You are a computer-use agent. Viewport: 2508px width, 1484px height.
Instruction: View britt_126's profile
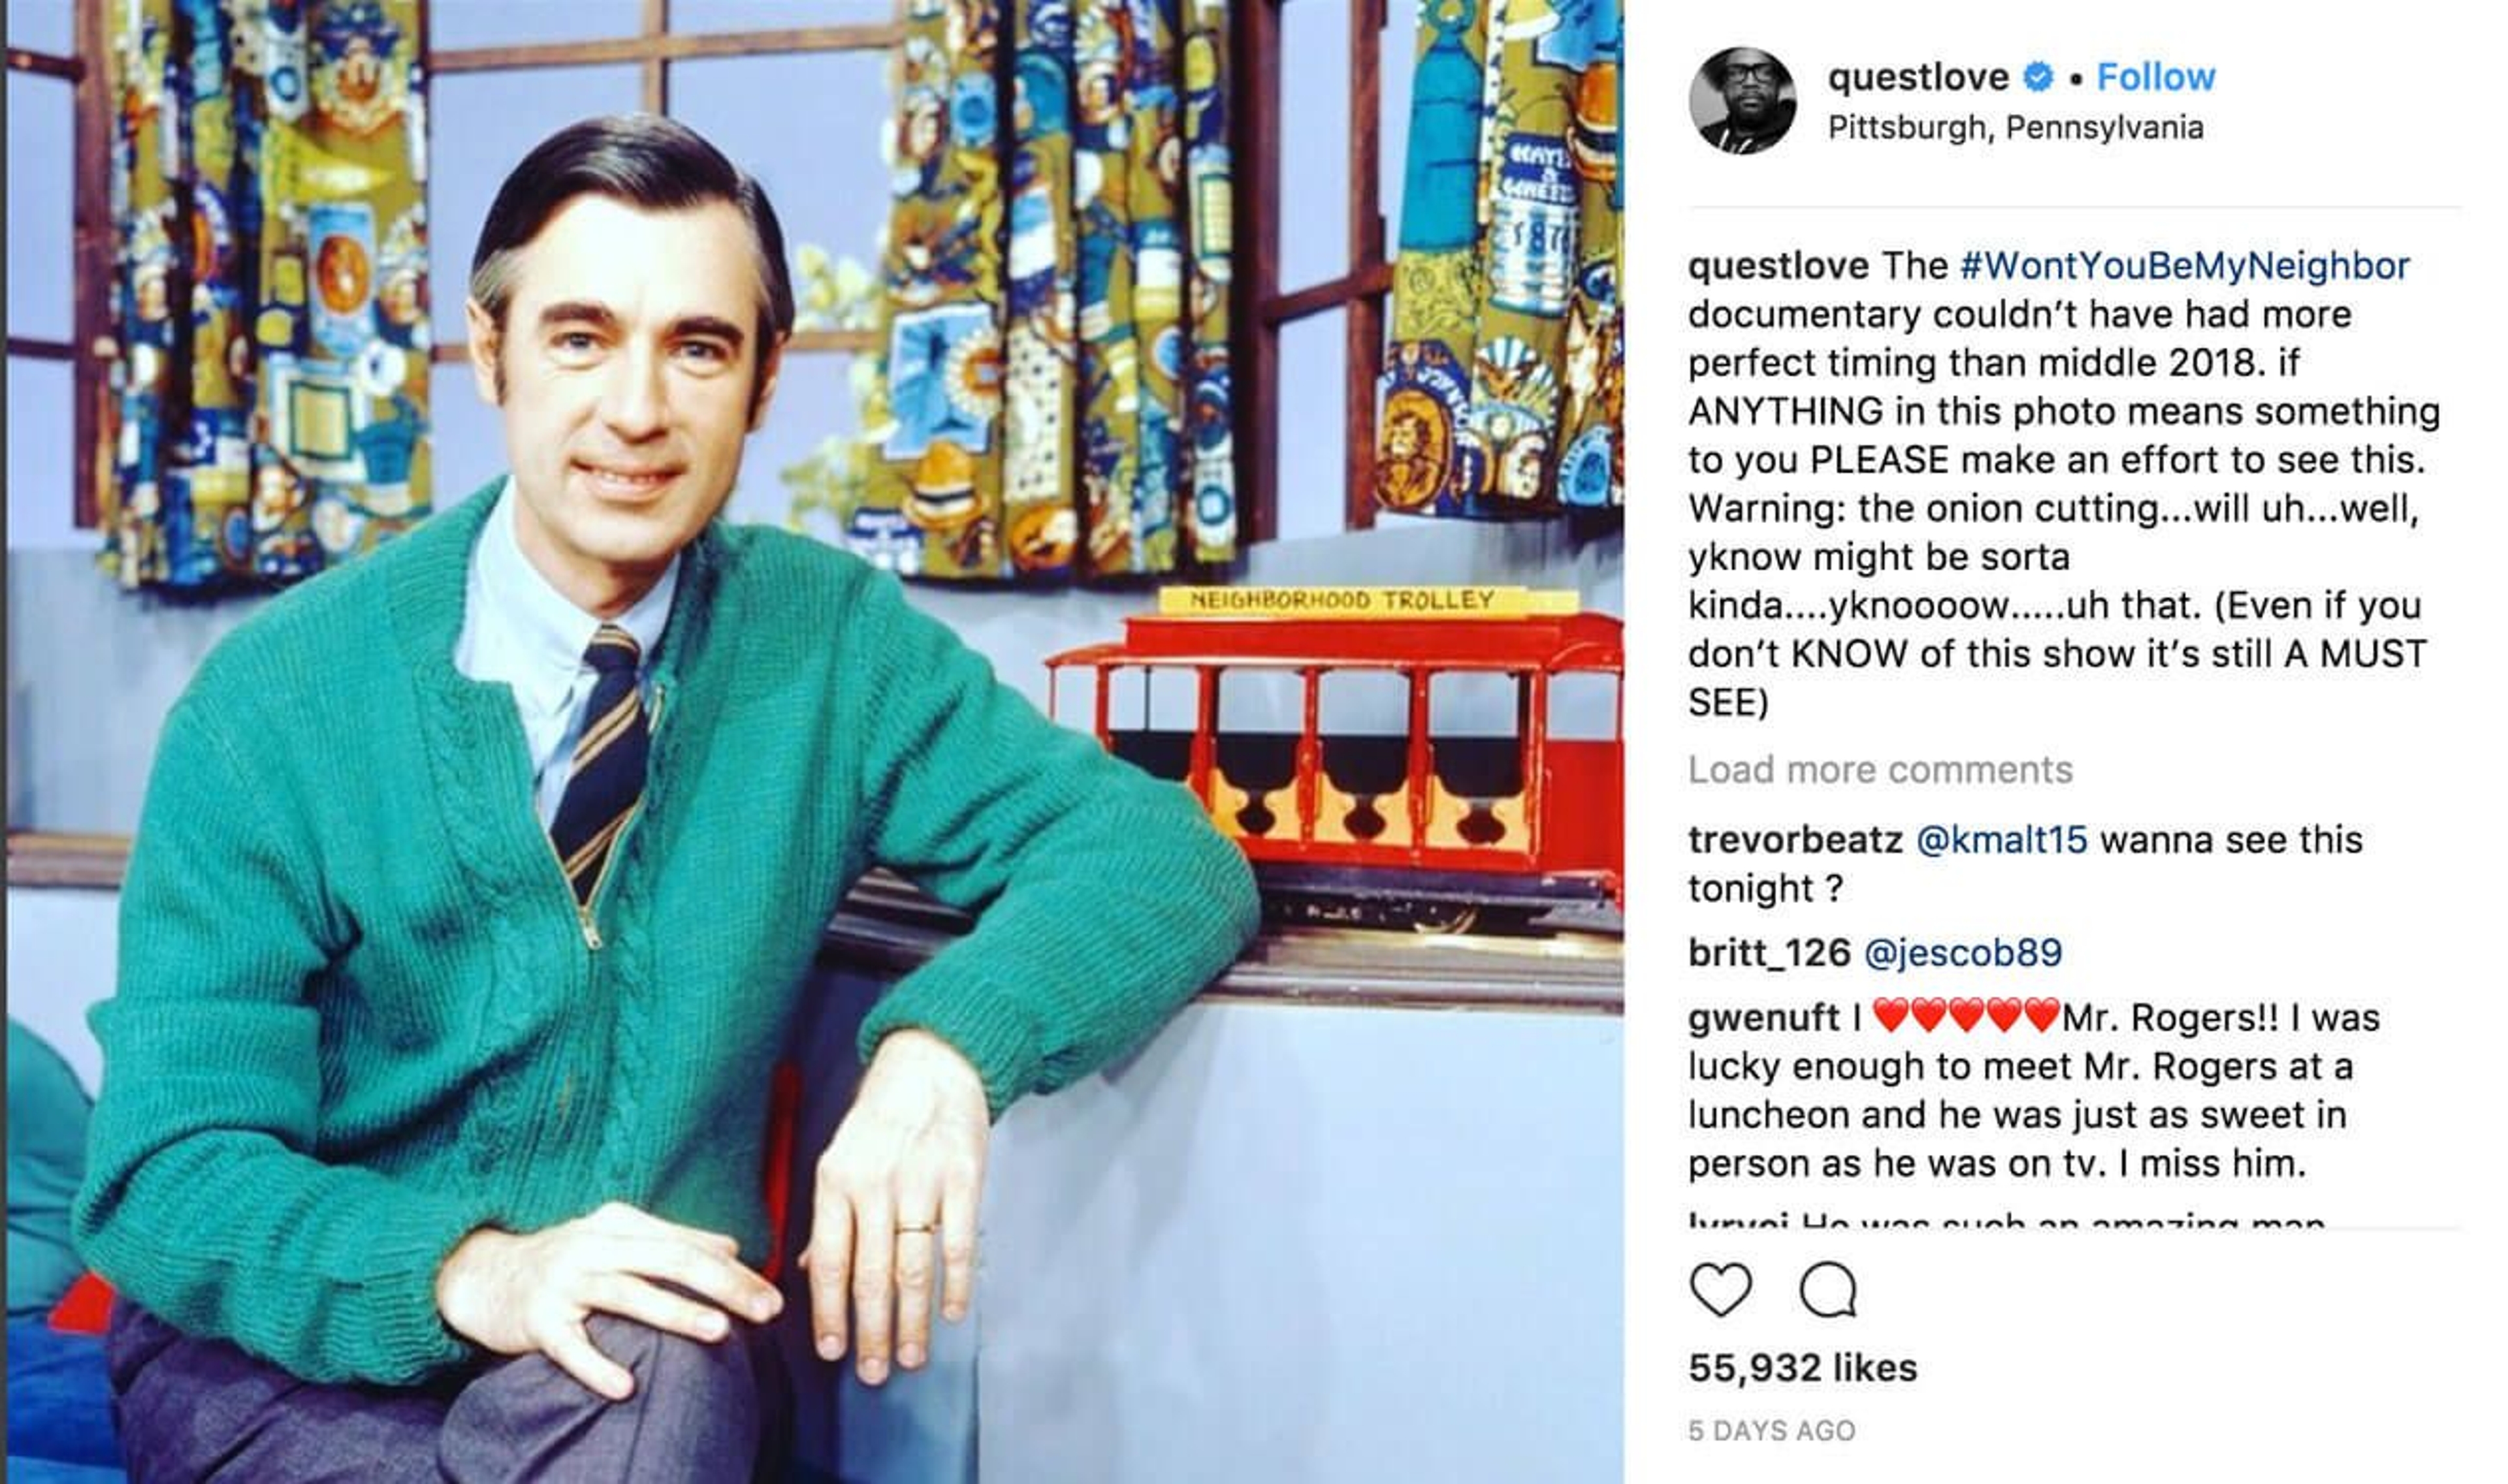[x=1769, y=953]
